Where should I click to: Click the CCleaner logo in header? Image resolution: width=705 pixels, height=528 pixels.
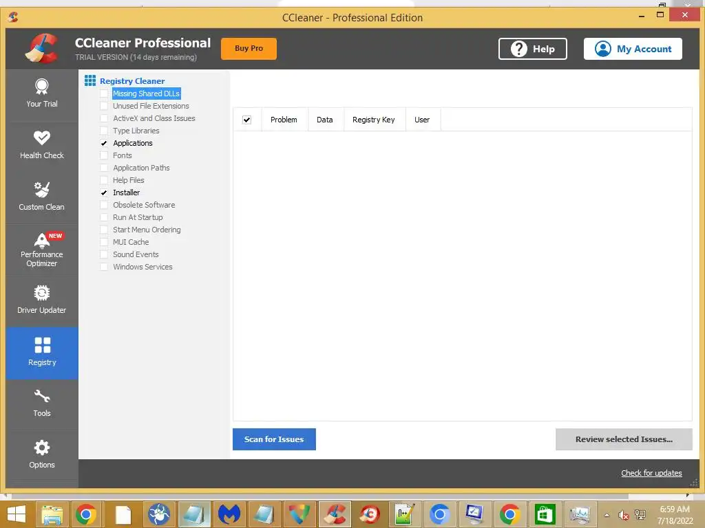[42, 49]
